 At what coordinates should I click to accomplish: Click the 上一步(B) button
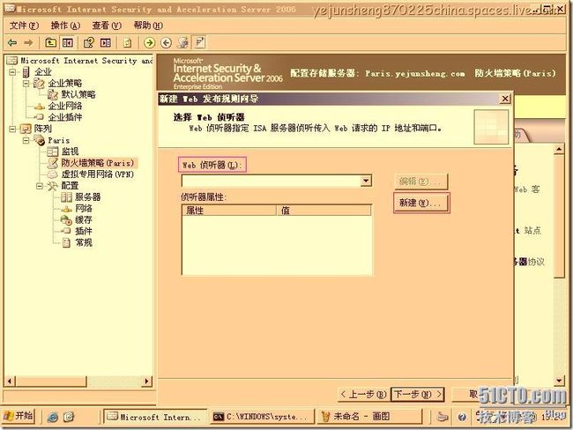coord(363,395)
